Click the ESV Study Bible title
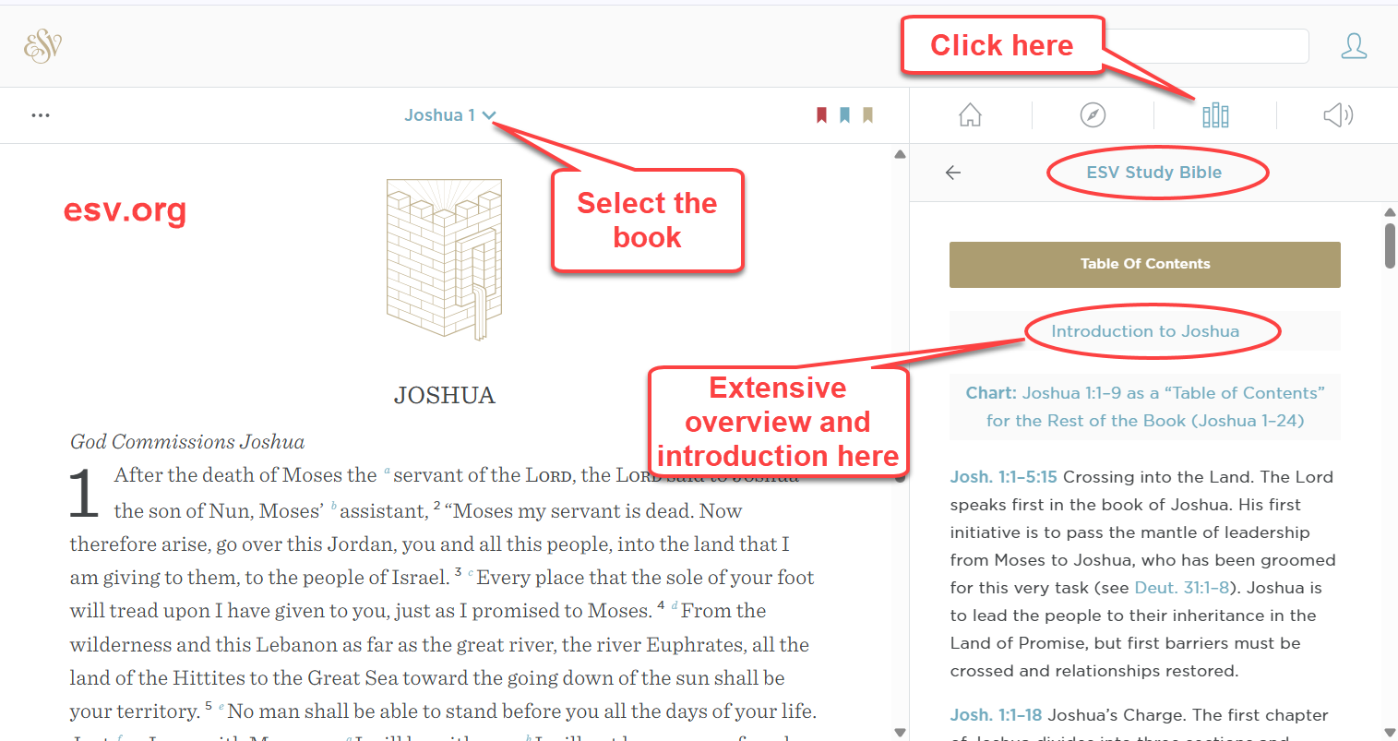 pos(1153,173)
